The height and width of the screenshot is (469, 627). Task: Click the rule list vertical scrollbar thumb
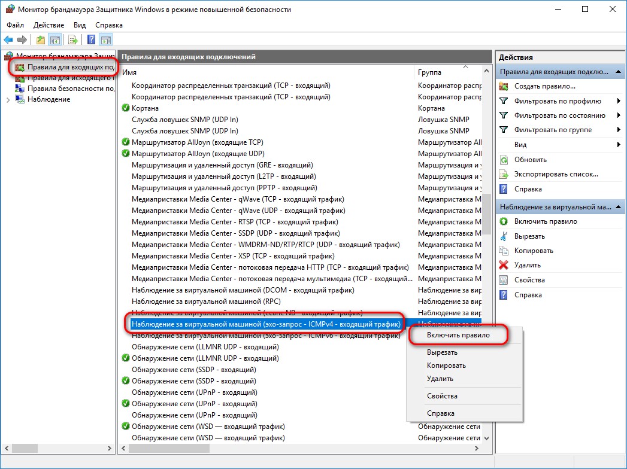click(x=486, y=215)
